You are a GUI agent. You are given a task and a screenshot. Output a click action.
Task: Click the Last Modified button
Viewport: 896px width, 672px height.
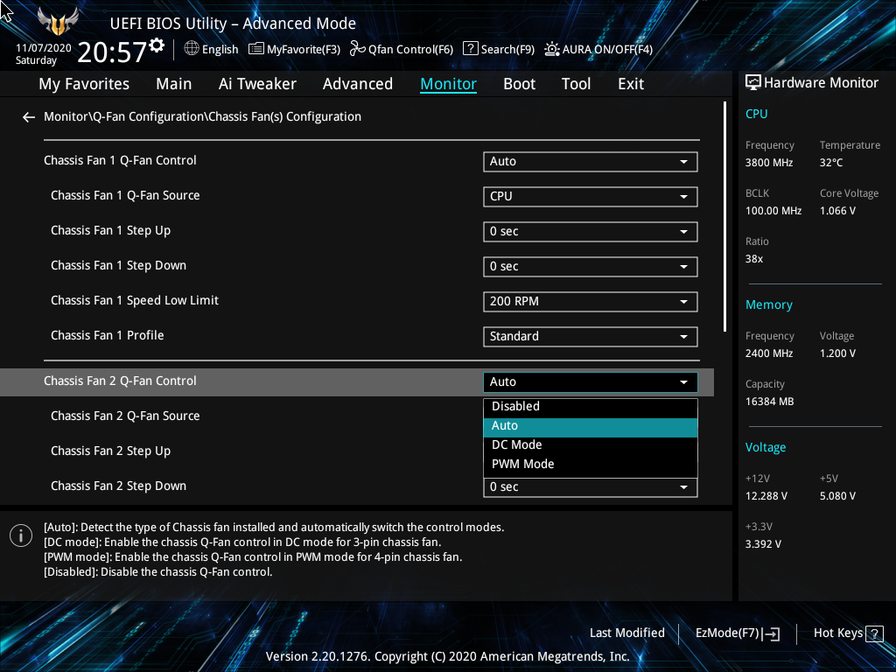[626, 633]
